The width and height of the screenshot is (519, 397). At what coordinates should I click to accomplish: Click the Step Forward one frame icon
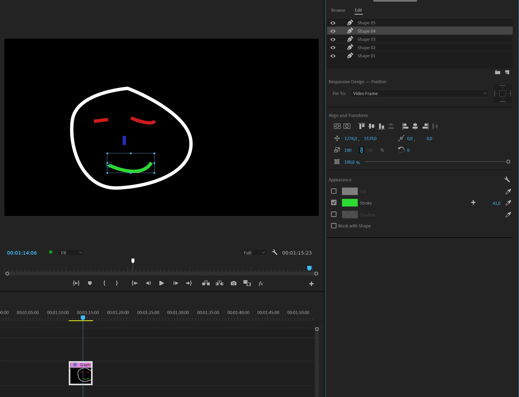click(x=176, y=283)
